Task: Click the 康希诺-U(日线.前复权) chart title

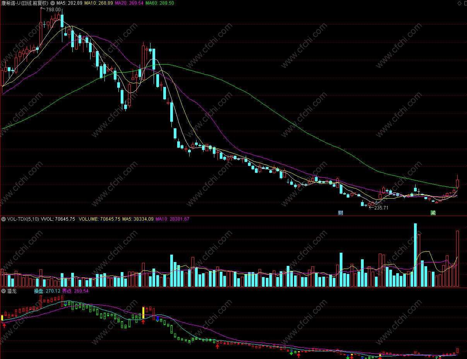Action: (x=25, y=3)
